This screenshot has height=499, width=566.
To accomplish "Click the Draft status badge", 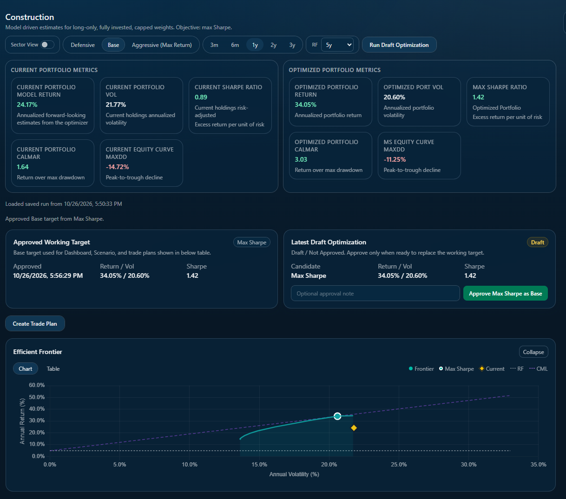I will click(537, 243).
